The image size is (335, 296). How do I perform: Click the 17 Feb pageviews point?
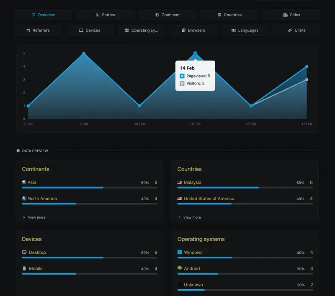click(x=307, y=66)
